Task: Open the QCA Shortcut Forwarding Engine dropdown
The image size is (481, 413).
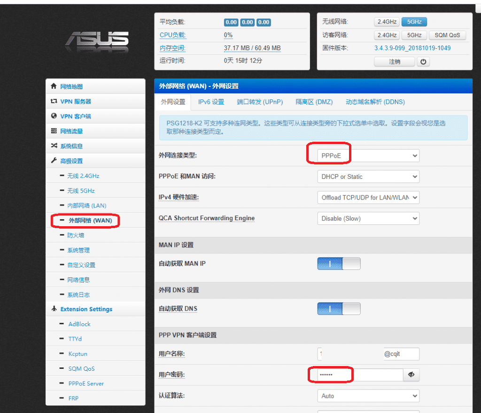Action: coord(368,218)
